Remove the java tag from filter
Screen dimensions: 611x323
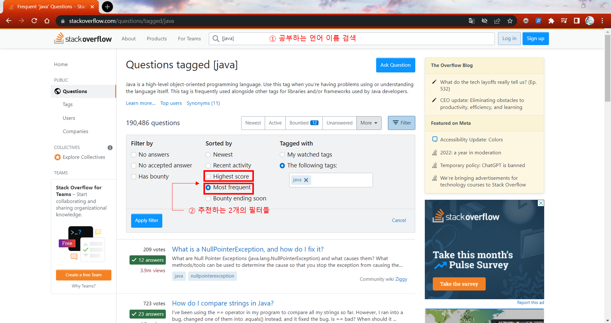click(x=306, y=180)
